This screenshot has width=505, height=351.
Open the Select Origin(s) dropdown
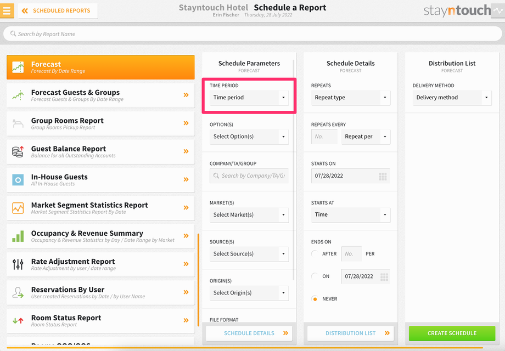point(249,293)
